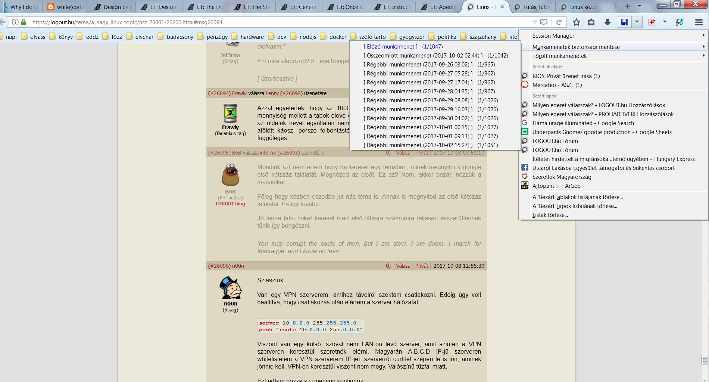This screenshot has width=709, height=382.
Task: Click 'A Bezárt ablakok listájának törlése...'
Action: (613, 197)
